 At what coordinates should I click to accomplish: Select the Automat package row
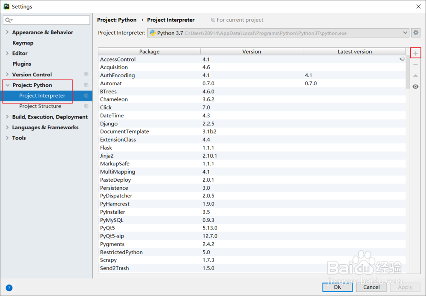coord(252,84)
